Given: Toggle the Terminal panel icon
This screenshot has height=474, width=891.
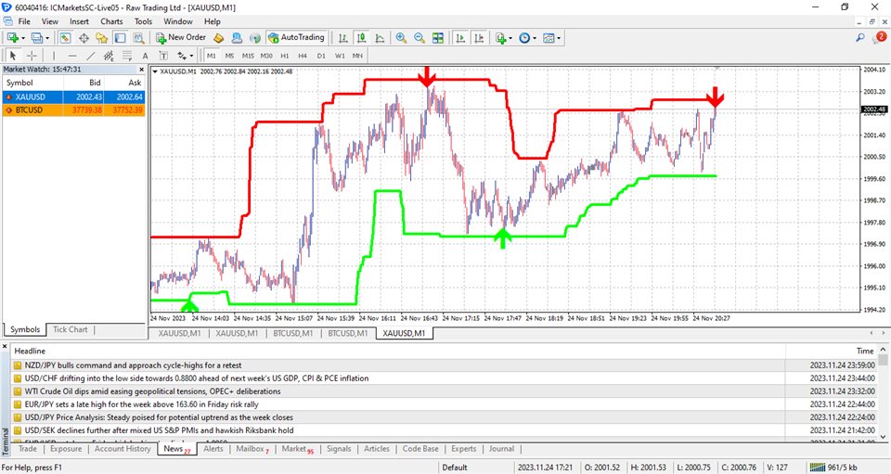Looking at the screenshot, I should pos(120,38).
